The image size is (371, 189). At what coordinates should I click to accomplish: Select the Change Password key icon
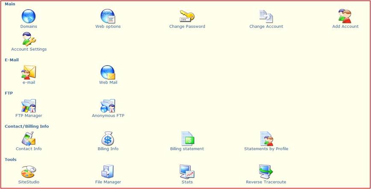[187, 16]
